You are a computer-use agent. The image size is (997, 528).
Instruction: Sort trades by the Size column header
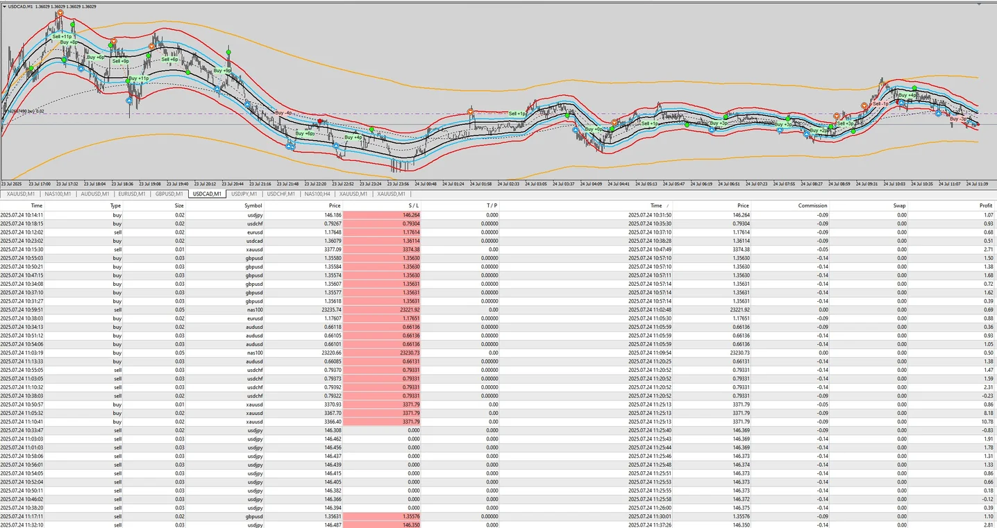coord(179,205)
